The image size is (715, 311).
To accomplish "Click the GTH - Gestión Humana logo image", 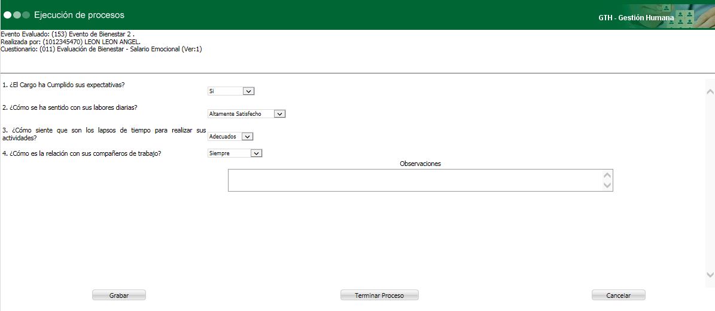I will pyautogui.click(x=670, y=16).
